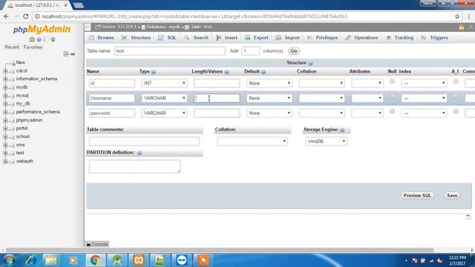Click the unlink from main panel icon
475x267 pixels.
(73, 54)
